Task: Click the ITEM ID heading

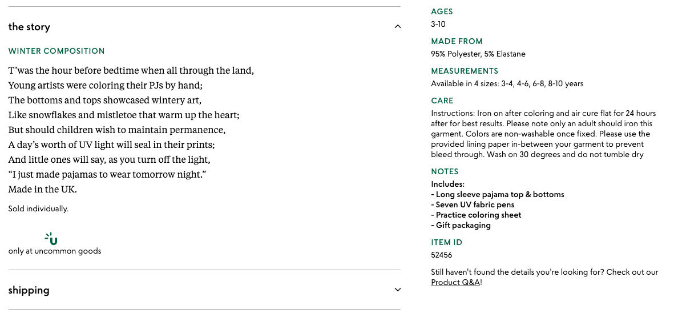Action: click(446, 242)
